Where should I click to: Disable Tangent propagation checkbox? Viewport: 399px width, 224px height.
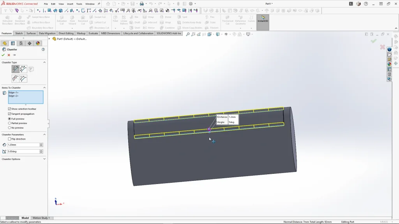[x=10, y=114]
